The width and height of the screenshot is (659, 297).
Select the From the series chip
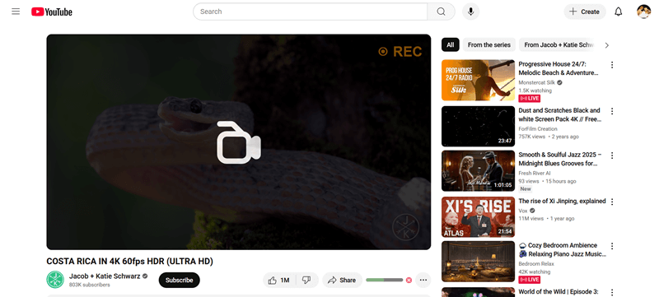(x=488, y=45)
